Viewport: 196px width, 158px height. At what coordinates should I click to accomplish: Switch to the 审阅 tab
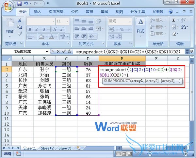(x=105, y=12)
